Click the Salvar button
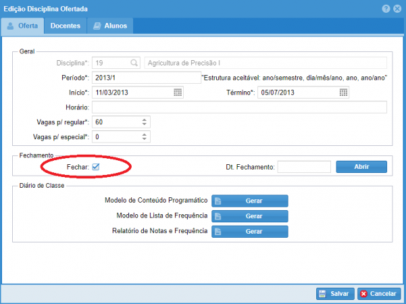Viewport: 406px width, 304px height. point(334,294)
